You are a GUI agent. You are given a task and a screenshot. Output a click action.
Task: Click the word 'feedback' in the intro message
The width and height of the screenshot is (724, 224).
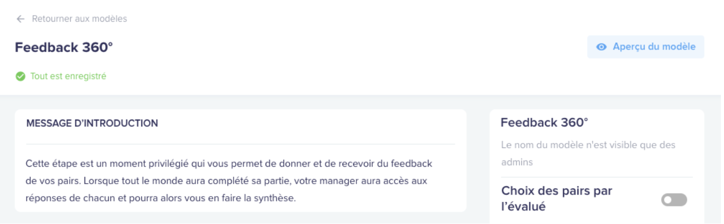pos(414,164)
